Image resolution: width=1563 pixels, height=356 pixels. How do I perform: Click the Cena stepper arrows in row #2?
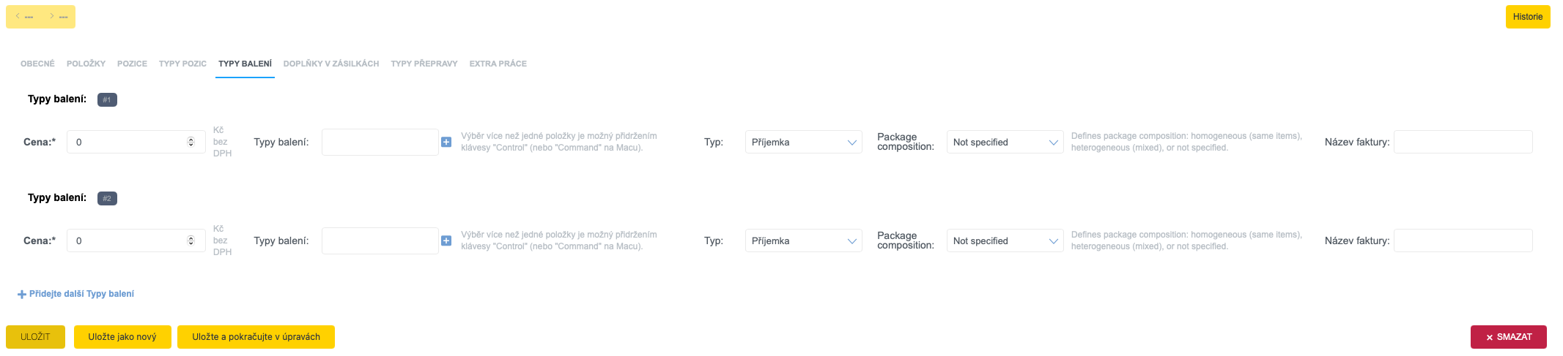click(x=191, y=241)
